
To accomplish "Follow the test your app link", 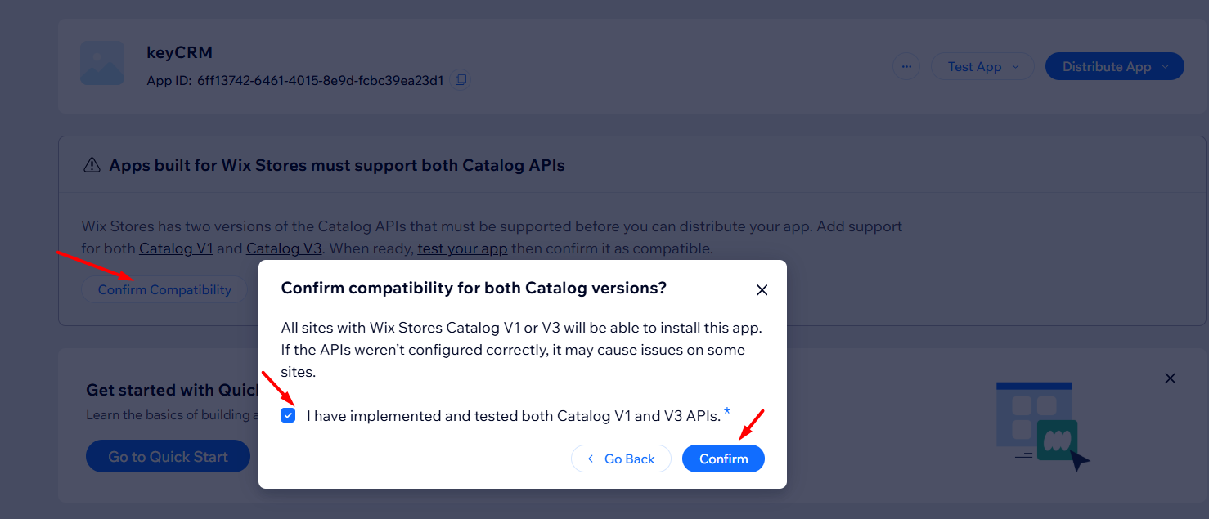I will point(462,248).
